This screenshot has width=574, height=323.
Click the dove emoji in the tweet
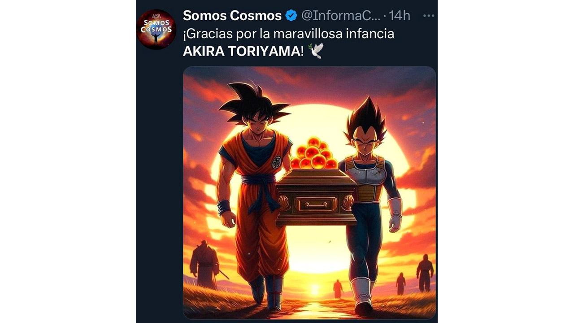click(316, 51)
